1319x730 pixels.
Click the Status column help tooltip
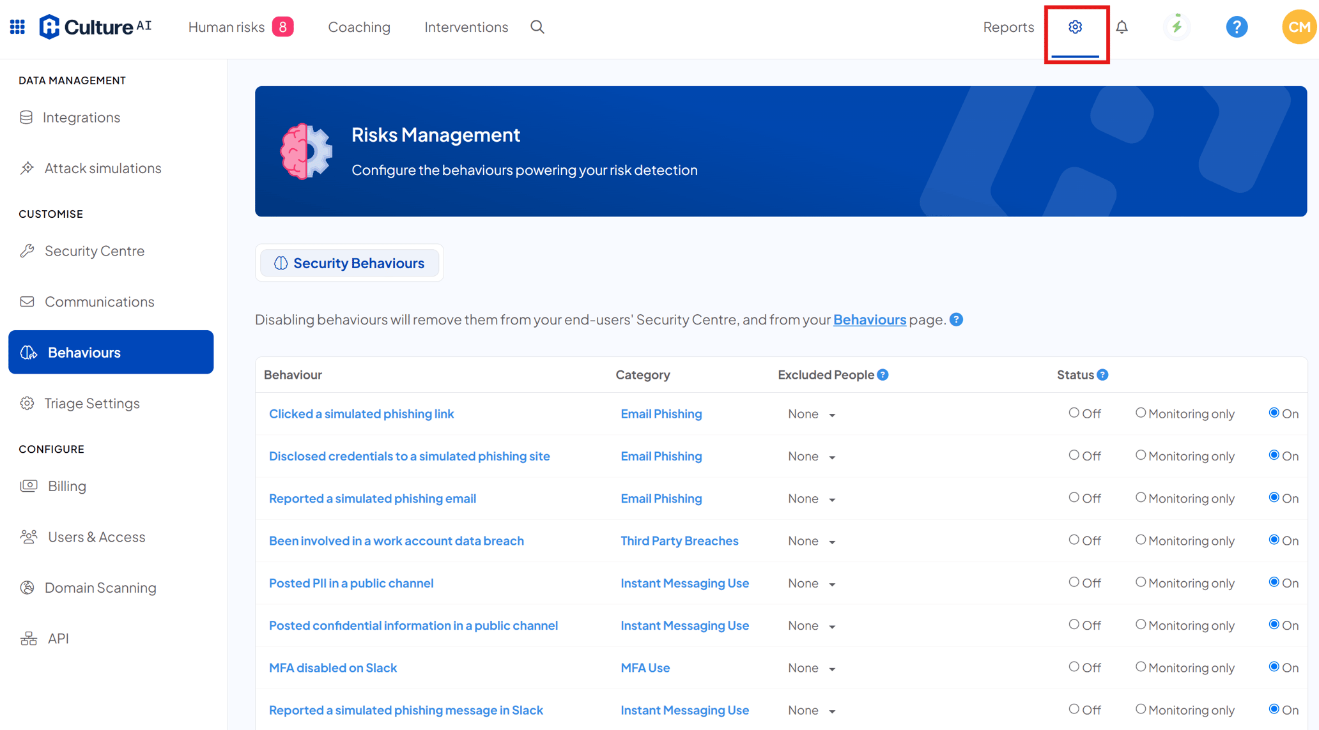(x=1102, y=375)
